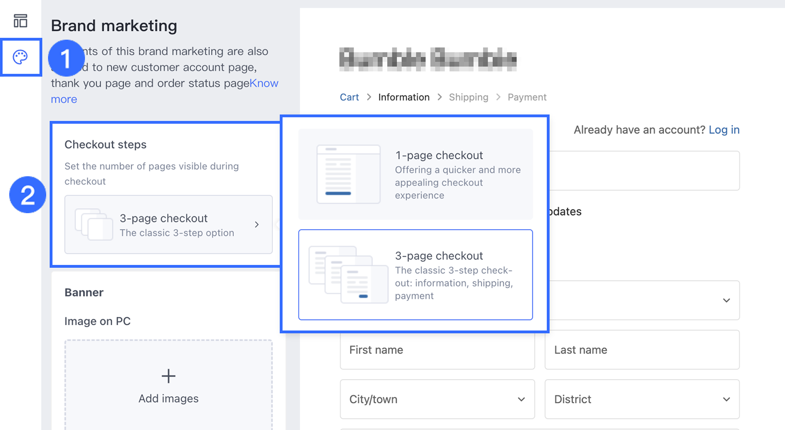
Task: Open the layout sections sidebar icon
Action: pyautogui.click(x=20, y=21)
